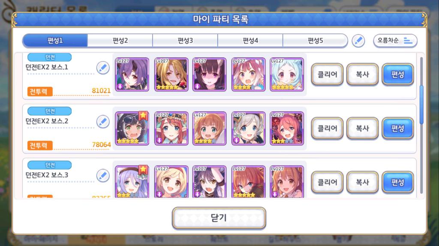Select black-haired sunglasses character in second party
The height and width of the screenshot is (246, 439).
(132, 128)
